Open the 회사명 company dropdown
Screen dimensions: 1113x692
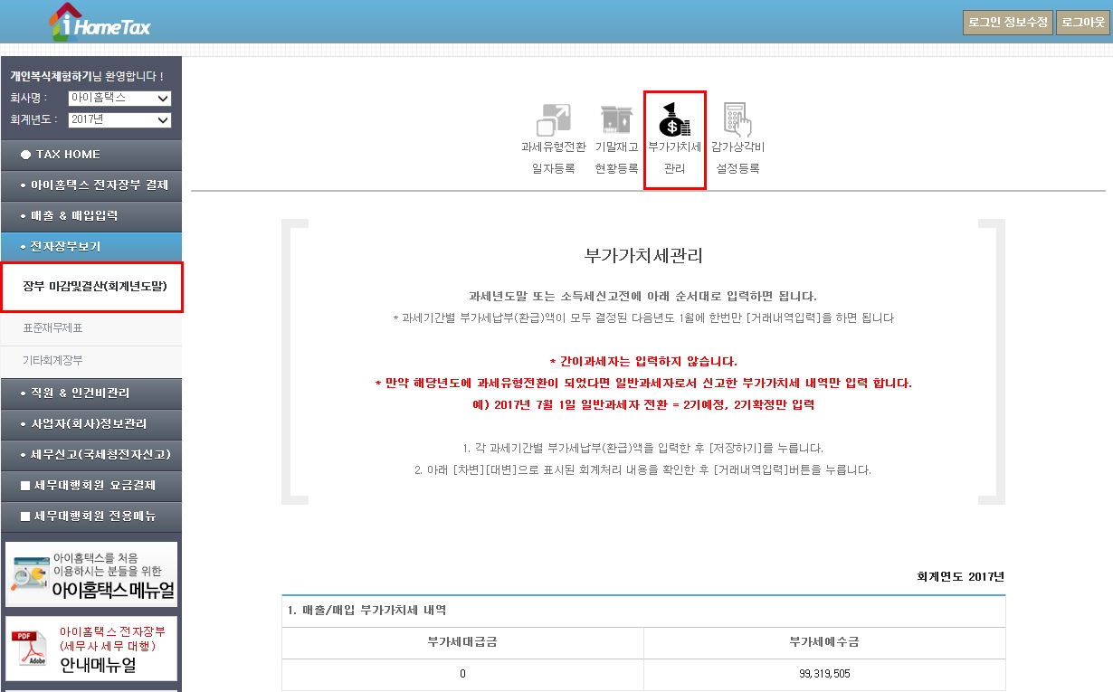(119, 99)
